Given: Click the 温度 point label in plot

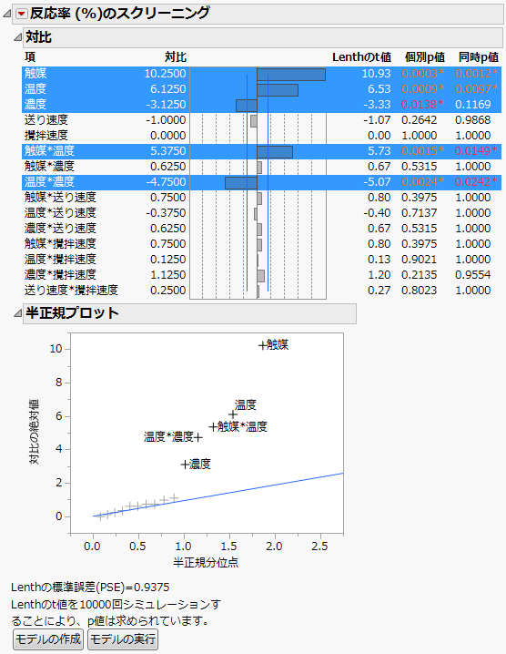Looking at the screenshot, I should point(245,404).
